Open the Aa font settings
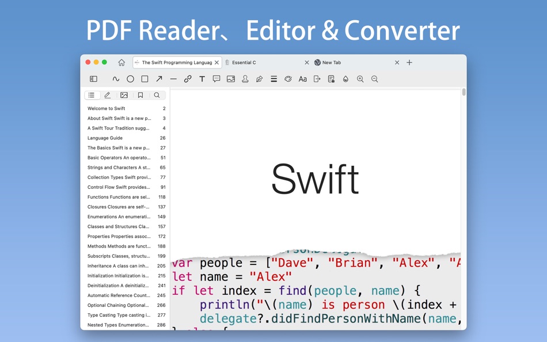 tap(302, 79)
